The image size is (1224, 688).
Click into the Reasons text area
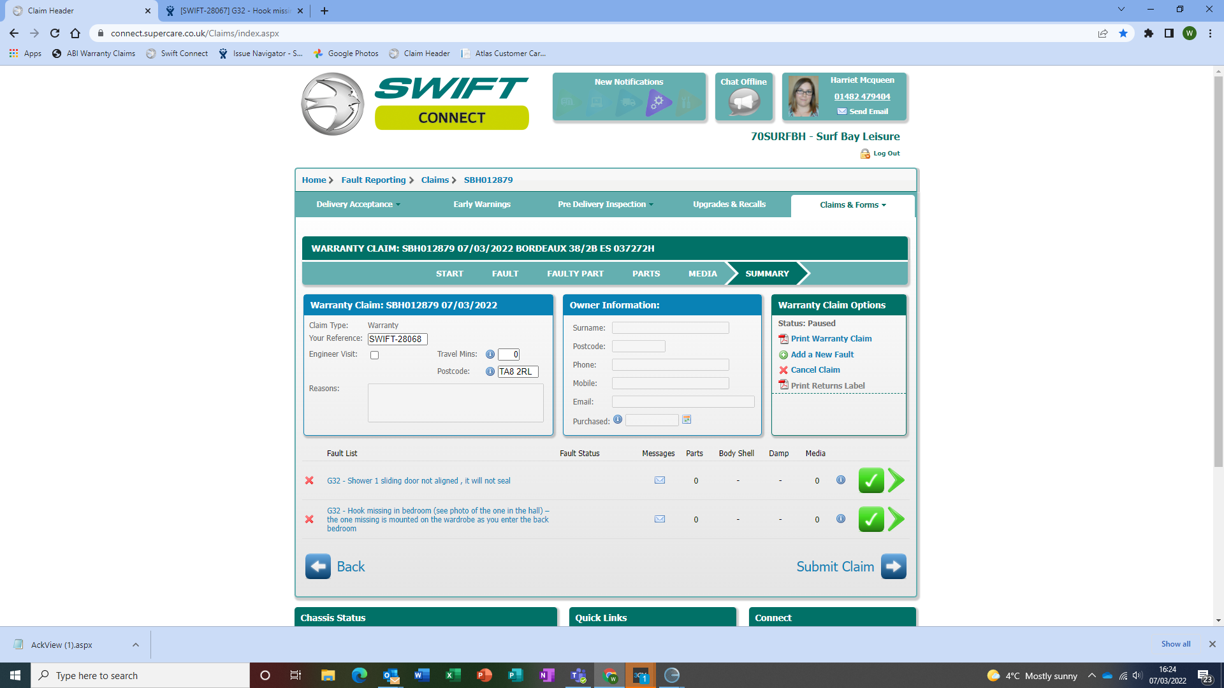coord(455,403)
